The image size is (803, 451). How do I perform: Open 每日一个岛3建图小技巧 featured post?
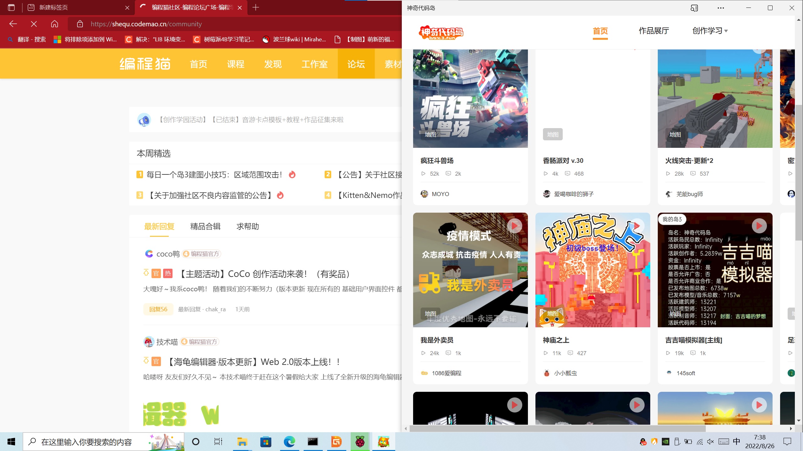(215, 174)
